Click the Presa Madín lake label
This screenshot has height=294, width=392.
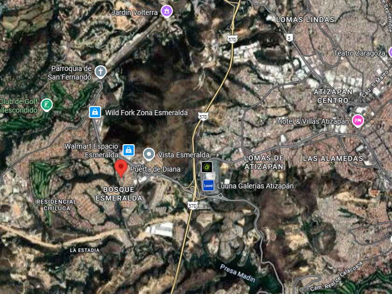pos(238,273)
